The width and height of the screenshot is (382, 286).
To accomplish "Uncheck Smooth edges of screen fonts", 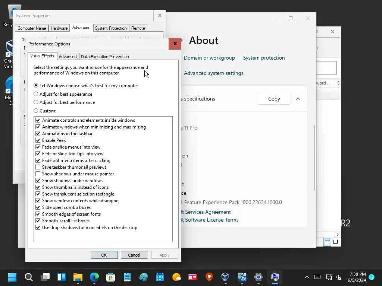I will click(38, 214).
